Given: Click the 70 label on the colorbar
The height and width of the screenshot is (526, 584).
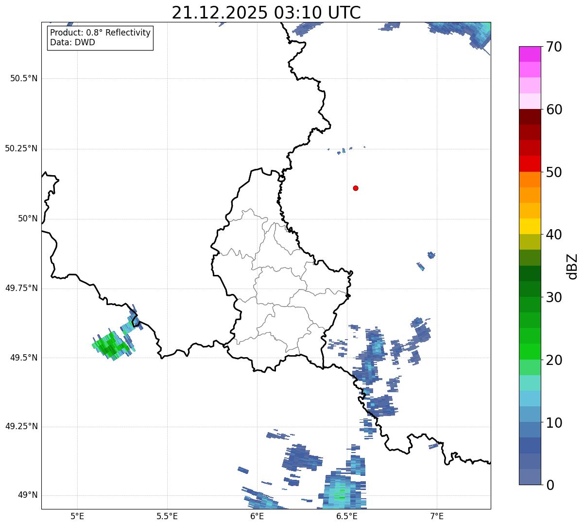Looking at the screenshot, I should tap(553, 47).
